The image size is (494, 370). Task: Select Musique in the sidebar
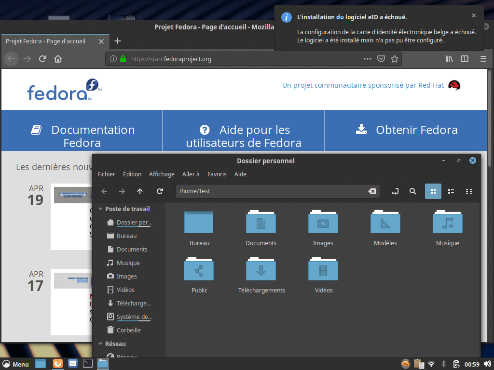point(129,263)
